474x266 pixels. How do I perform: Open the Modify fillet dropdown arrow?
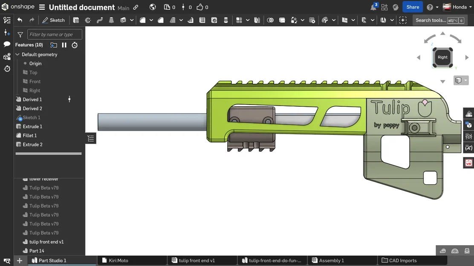pos(334,20)
